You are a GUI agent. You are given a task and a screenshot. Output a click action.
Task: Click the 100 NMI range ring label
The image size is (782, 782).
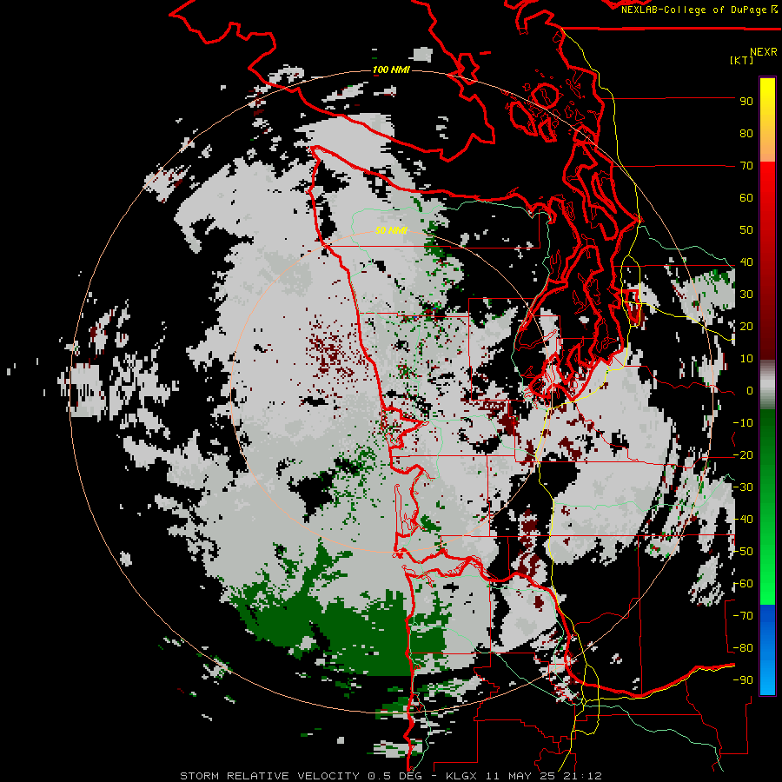[391, 70]
